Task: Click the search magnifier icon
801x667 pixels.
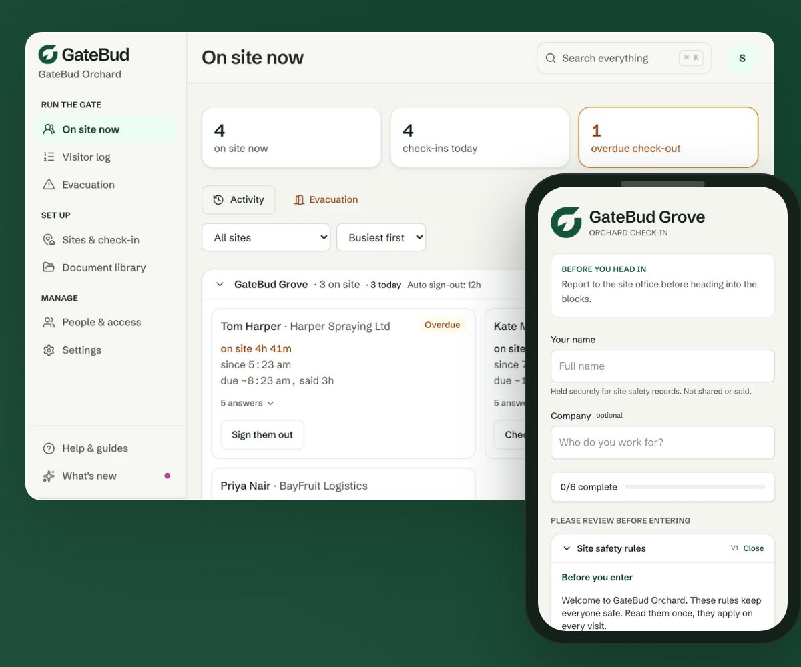Action: [x=551, y=58]
